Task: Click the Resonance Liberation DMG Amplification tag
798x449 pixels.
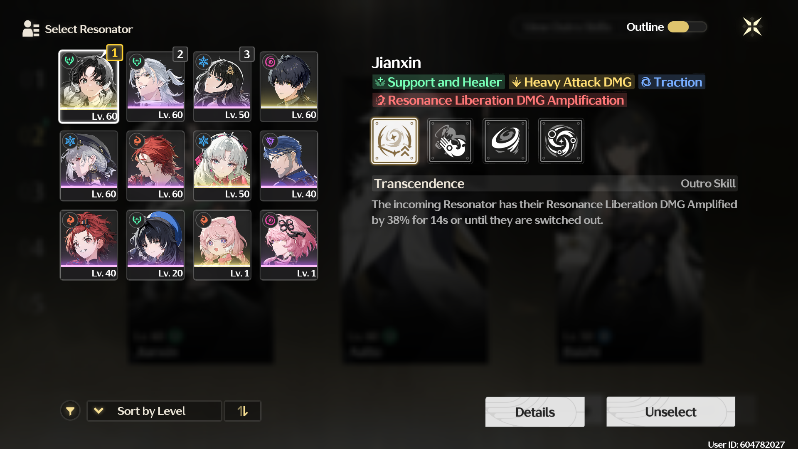Action: (500, 100)
